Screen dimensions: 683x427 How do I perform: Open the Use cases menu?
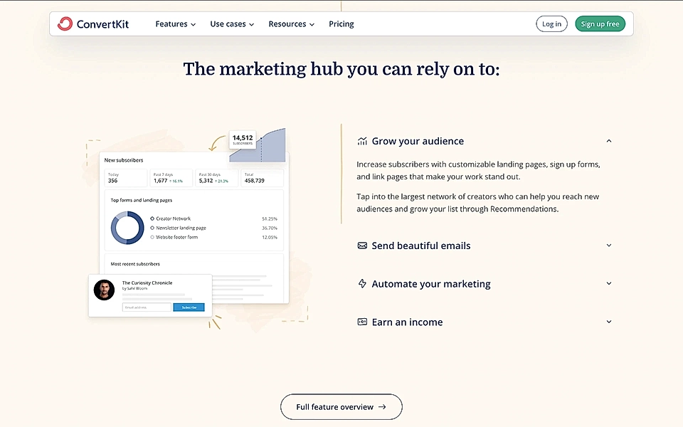click(231, 23)
